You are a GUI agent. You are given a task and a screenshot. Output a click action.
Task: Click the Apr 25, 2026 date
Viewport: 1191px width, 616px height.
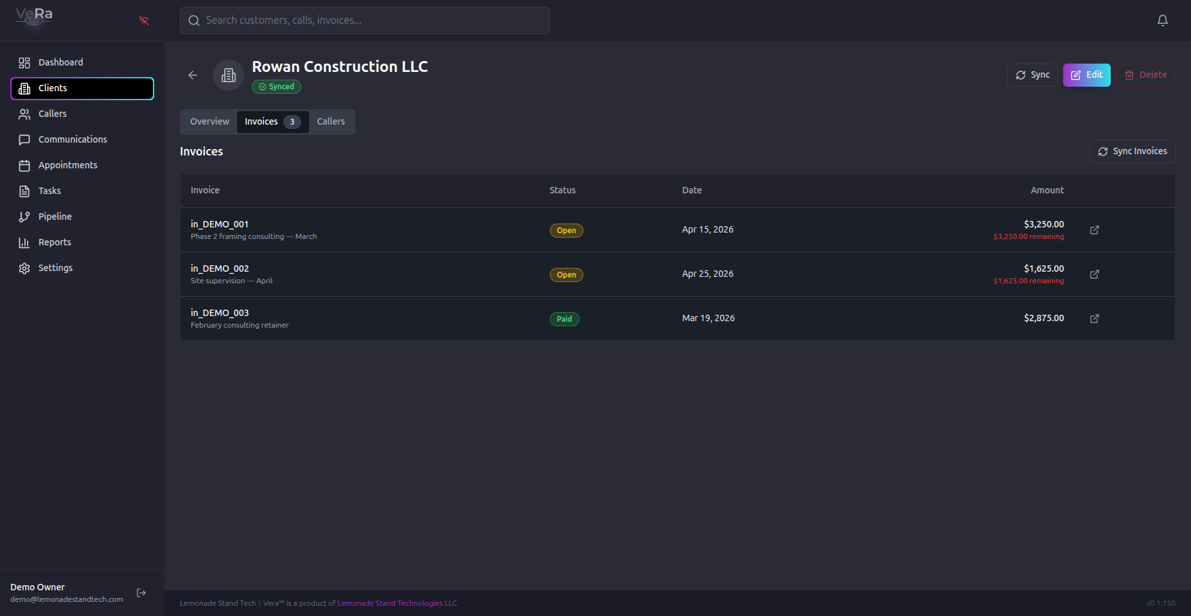click(x=708, y=274)
